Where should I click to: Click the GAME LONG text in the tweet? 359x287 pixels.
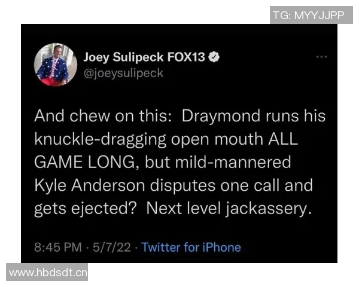pyautogui.click(x=85, y=162)
